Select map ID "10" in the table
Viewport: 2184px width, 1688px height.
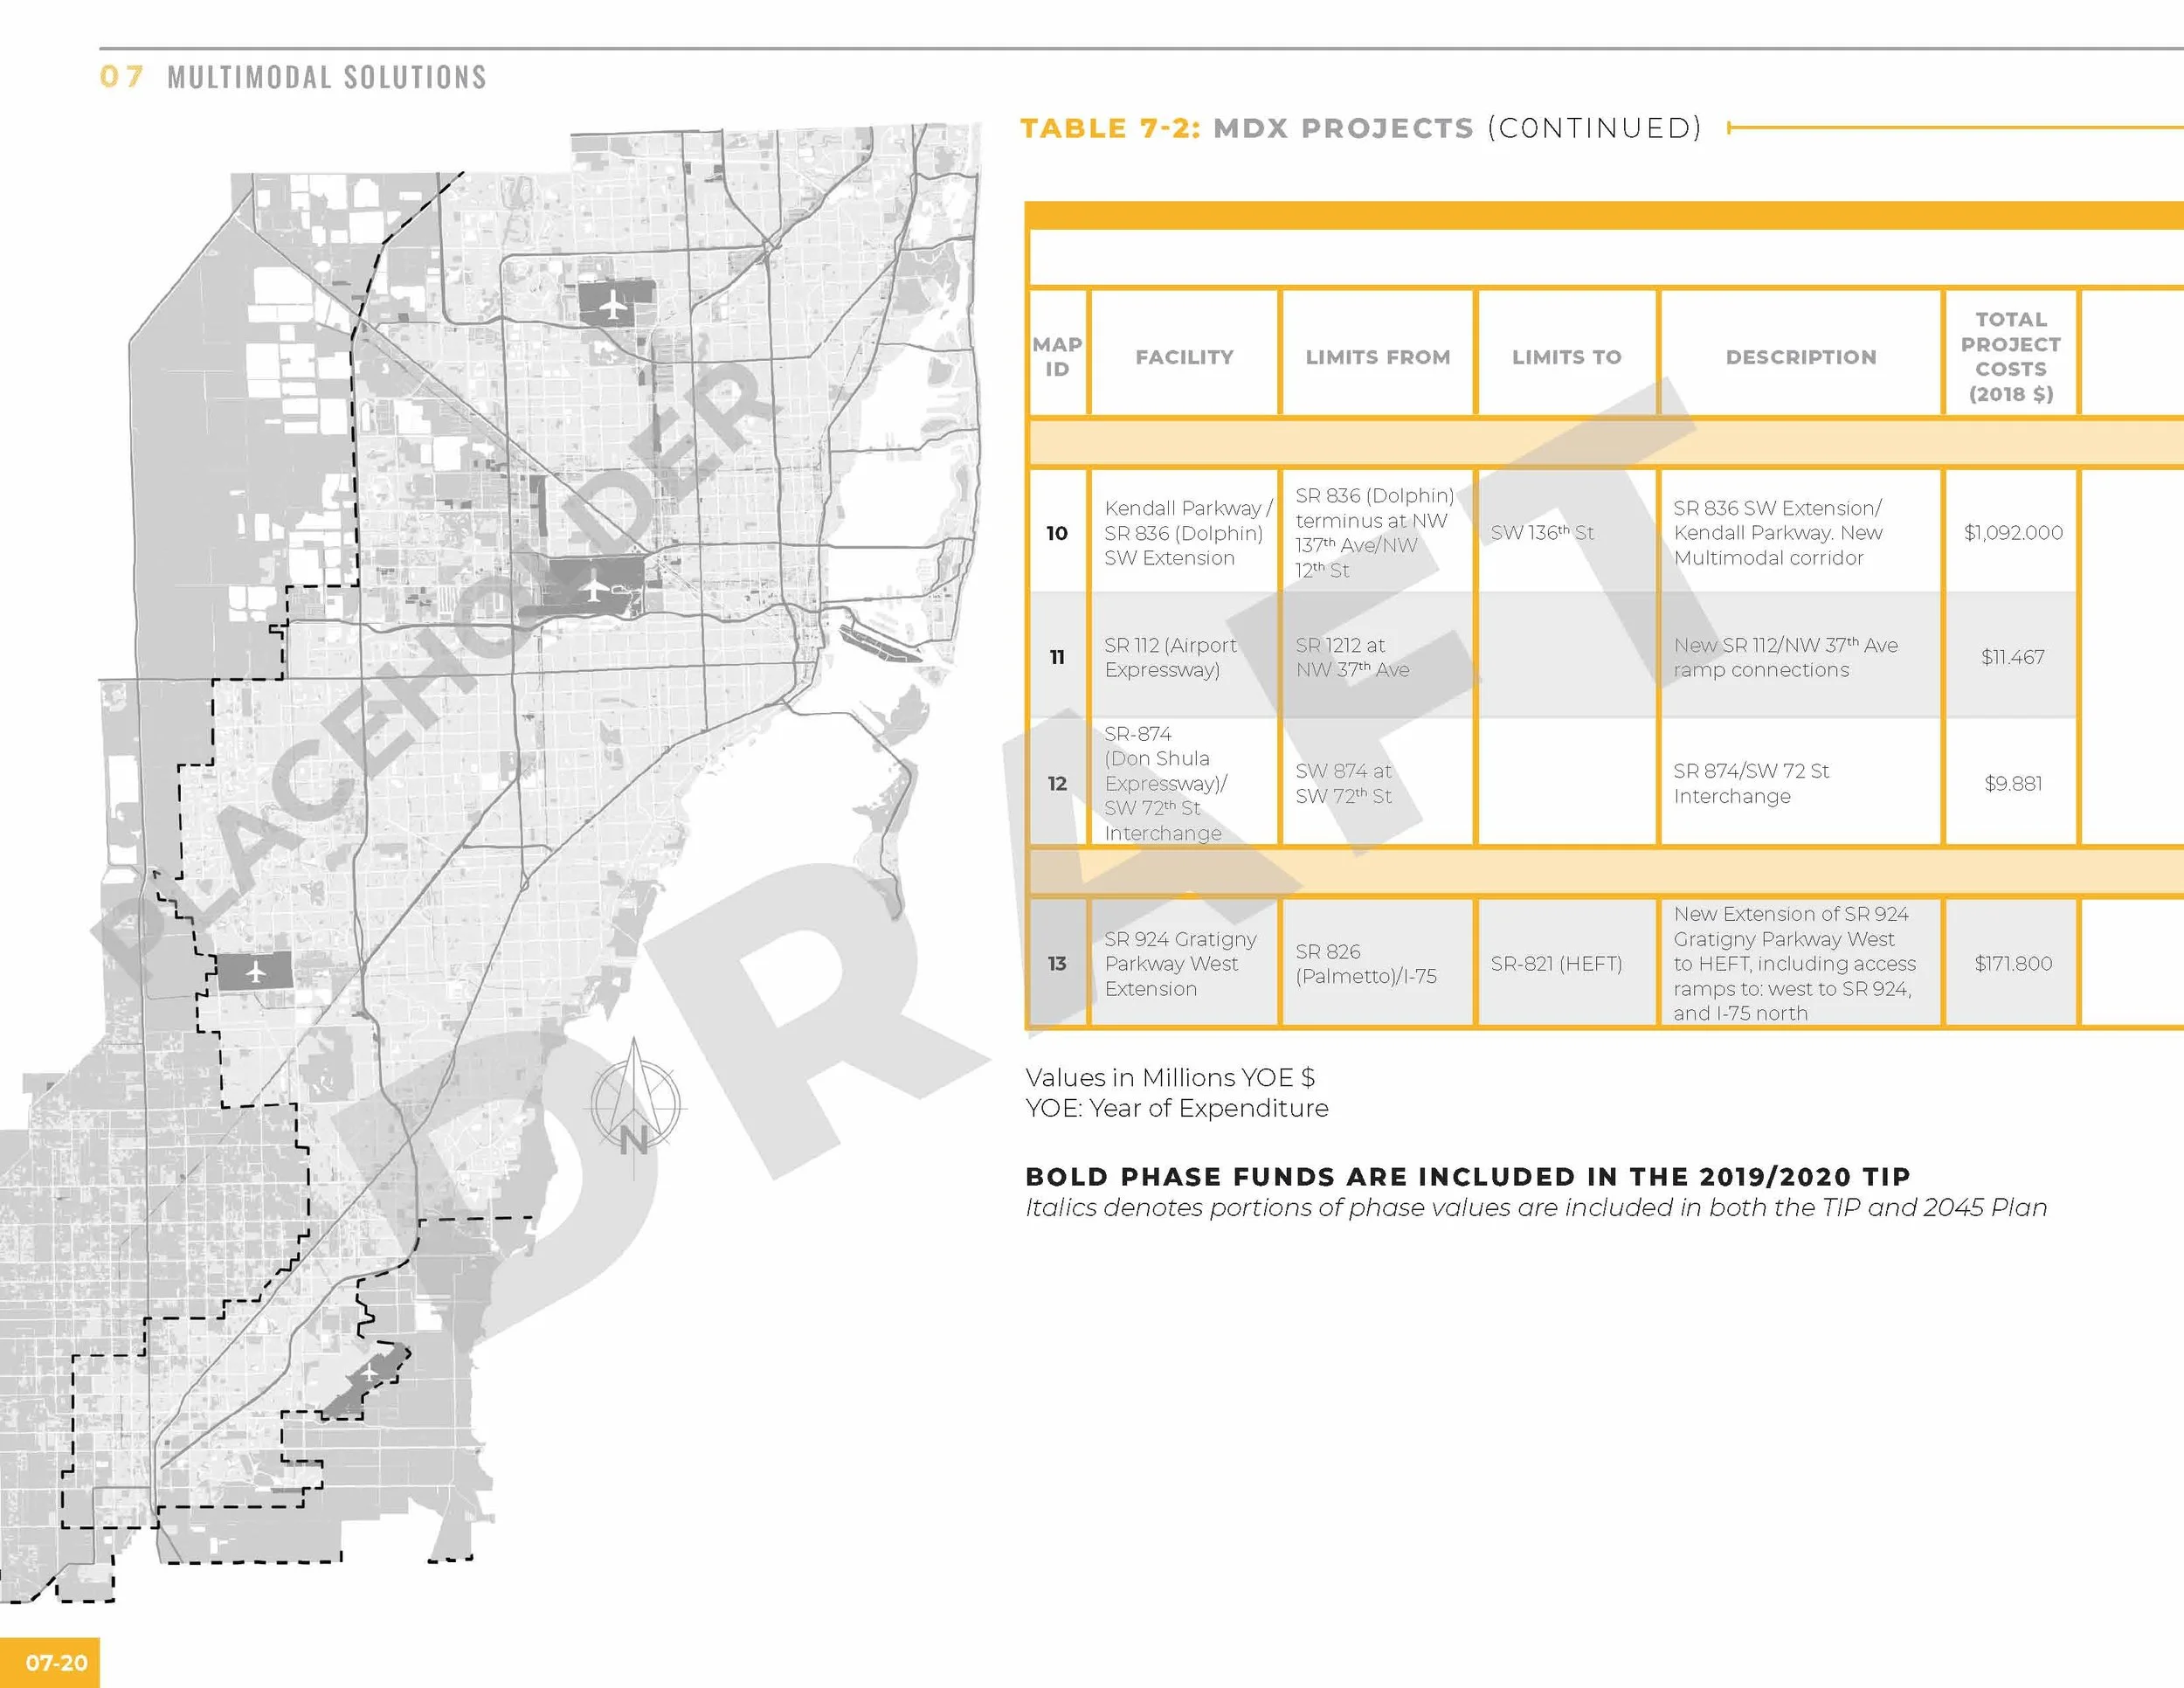pyautogui.click(x=1057, y=533)
